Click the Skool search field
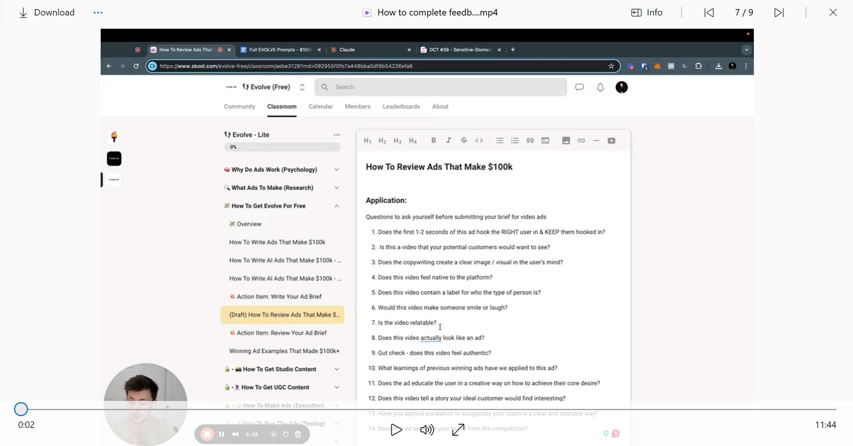This screenshot has height=446, width=853. [441, 87]
